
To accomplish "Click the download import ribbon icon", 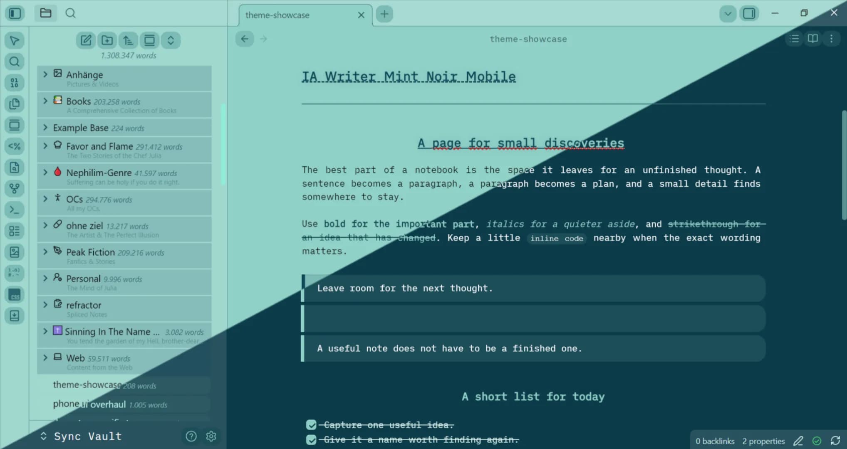I will [15, 316].
